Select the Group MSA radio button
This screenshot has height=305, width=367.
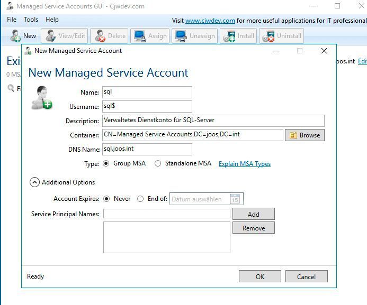tap(106, 164)
